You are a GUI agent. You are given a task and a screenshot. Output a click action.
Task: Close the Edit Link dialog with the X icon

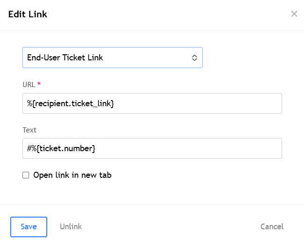point(294,14)
